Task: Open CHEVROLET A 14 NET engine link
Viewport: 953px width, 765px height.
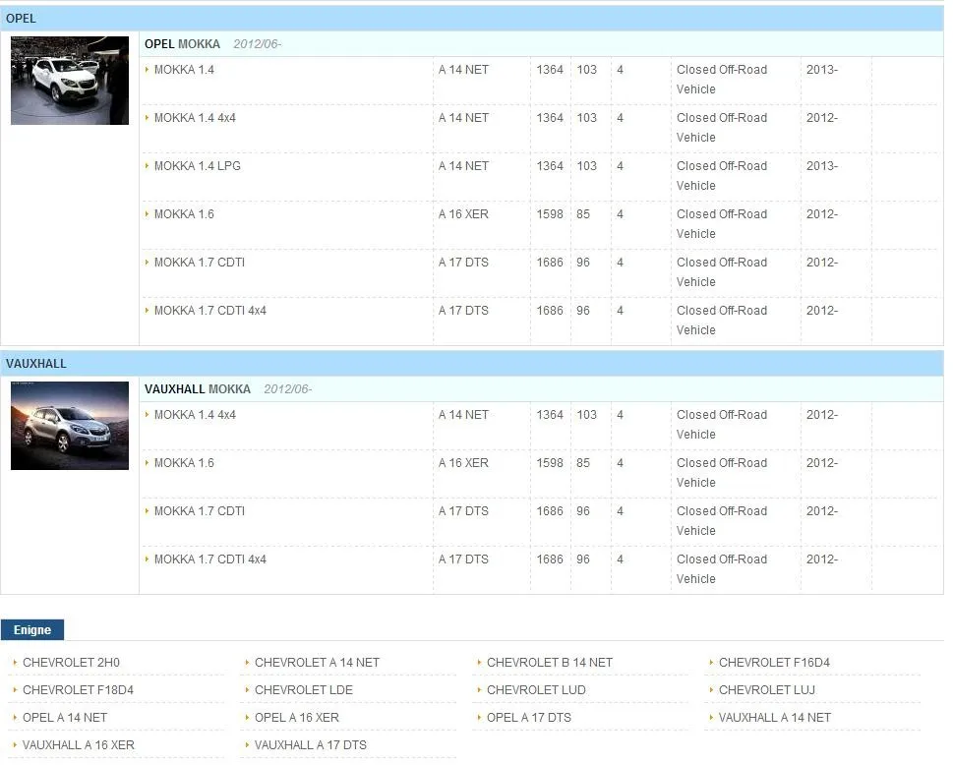Action: [x=317, y=663]
